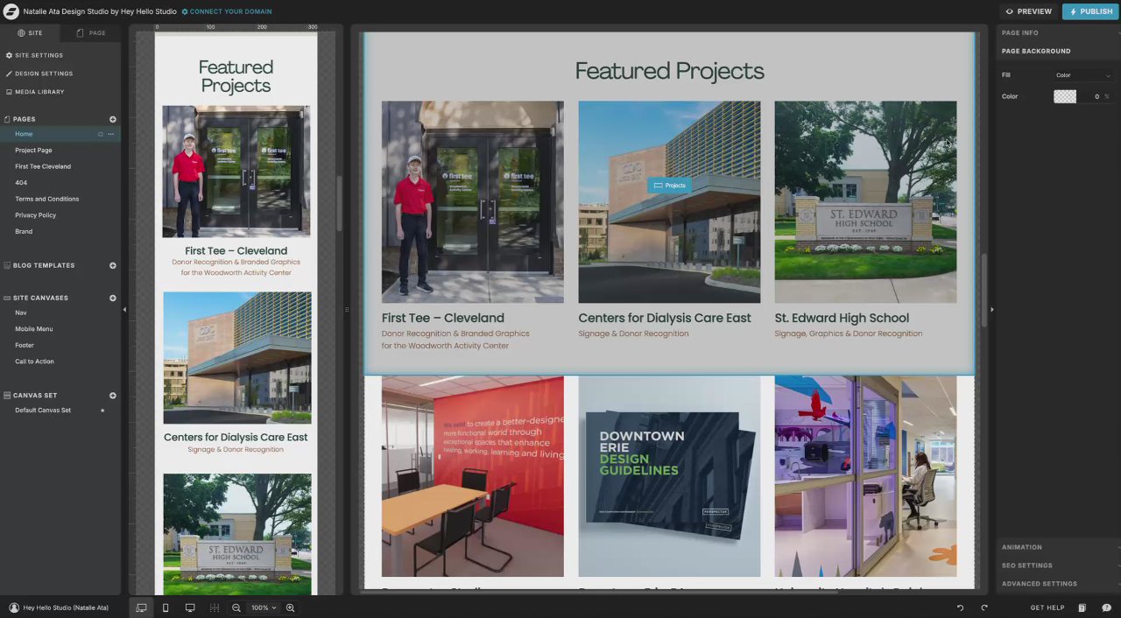
Task: Click the redo arrow icon
Action: (x=984, y=607)
